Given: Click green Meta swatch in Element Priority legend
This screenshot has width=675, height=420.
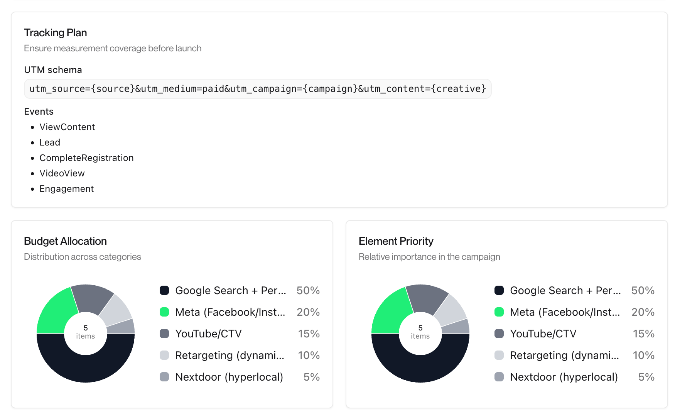Looking at the screenshot, I should (x=499, y=312).
